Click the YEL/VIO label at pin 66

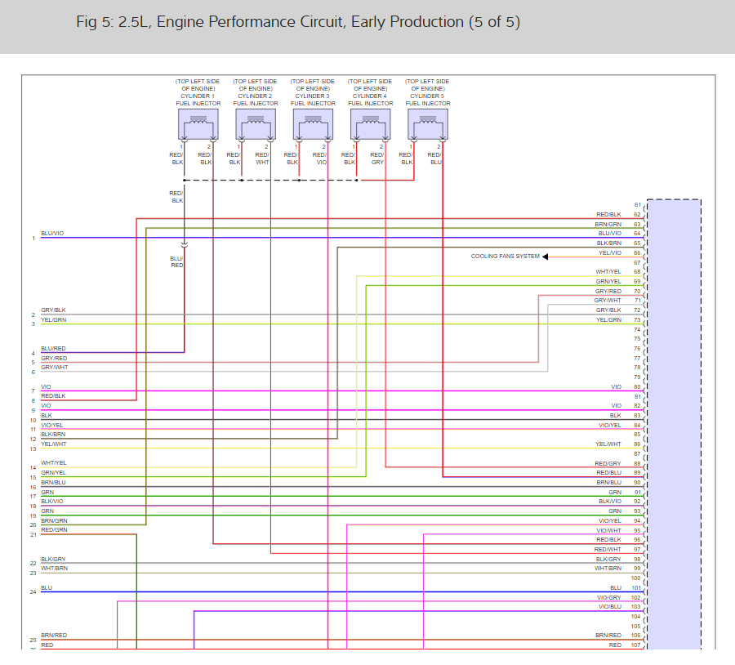click(x=609, y=252)
